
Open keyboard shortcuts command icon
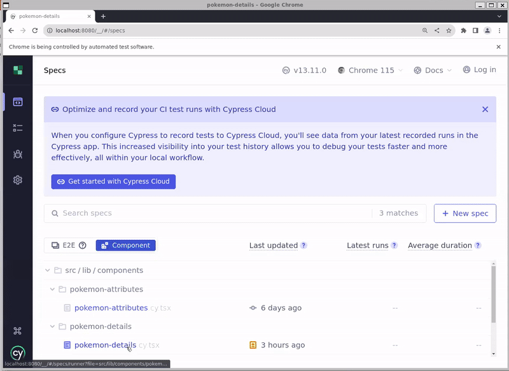click(x=18, y=331)
